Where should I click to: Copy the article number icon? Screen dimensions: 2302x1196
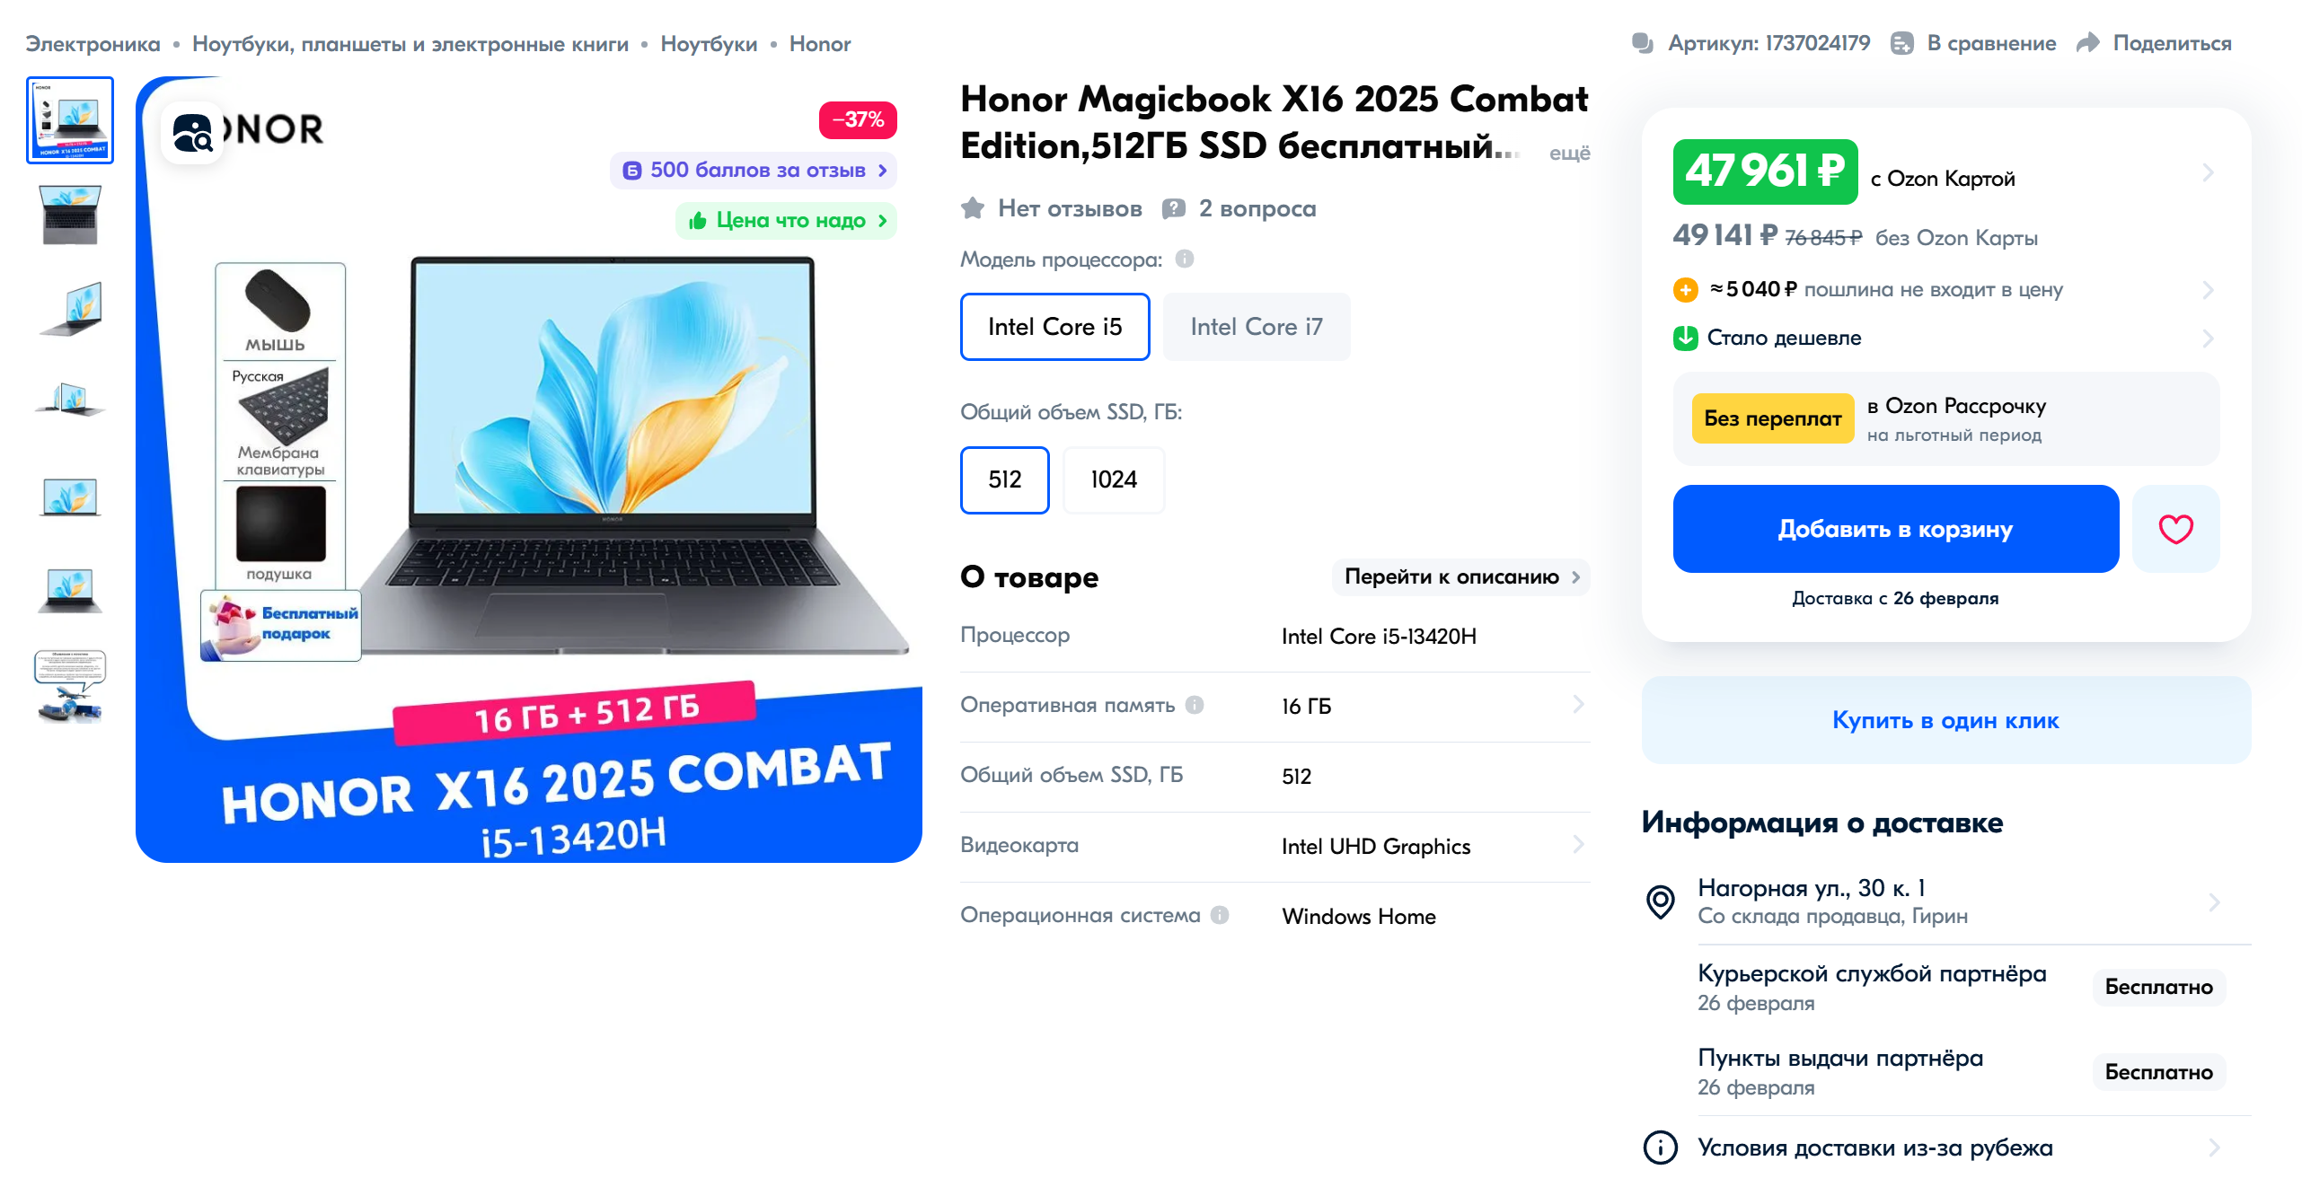(x=1643, y=43)
